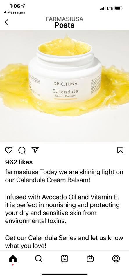Viewport: 129px width, 278px height.
Task: Open the Search tab
Action: [x=39, y=259]
